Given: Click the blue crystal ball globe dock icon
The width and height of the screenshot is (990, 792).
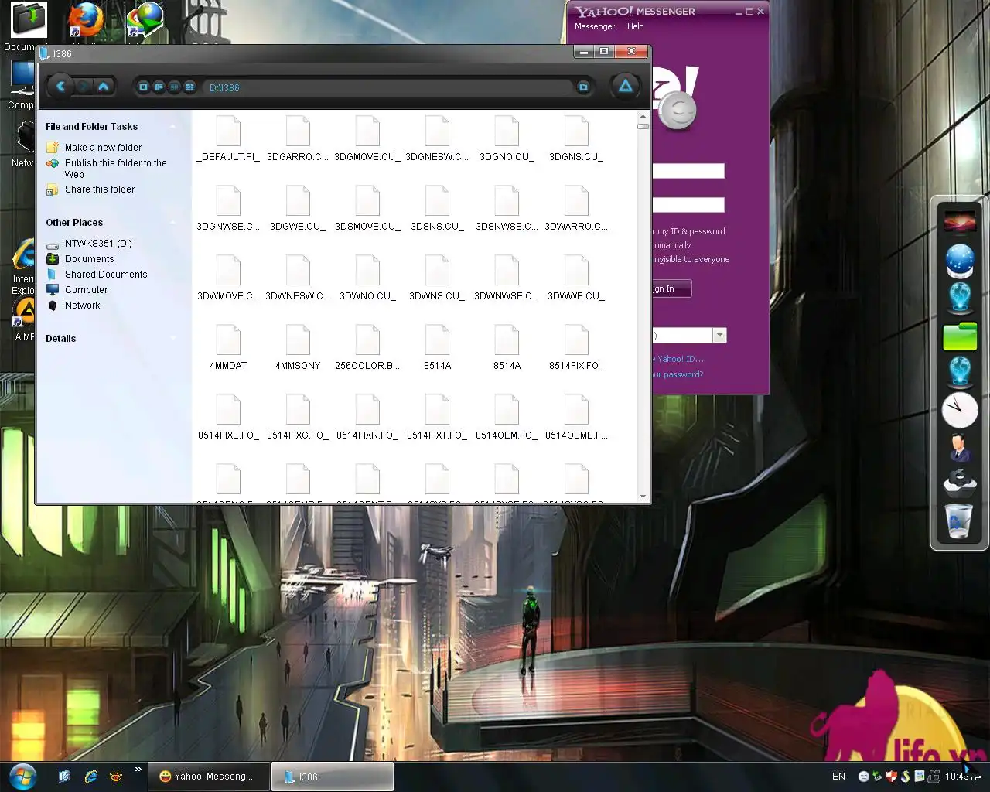Looking at the screenshot, I should pyautogui.click(x=960, y=261).
